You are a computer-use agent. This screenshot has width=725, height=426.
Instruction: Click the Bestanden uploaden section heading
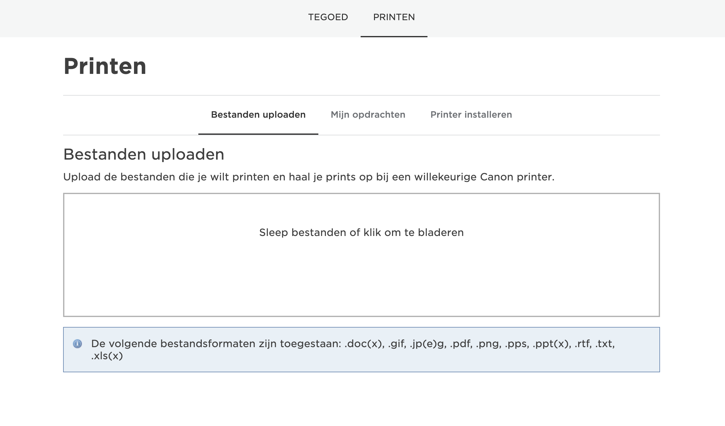click(144, 154)
